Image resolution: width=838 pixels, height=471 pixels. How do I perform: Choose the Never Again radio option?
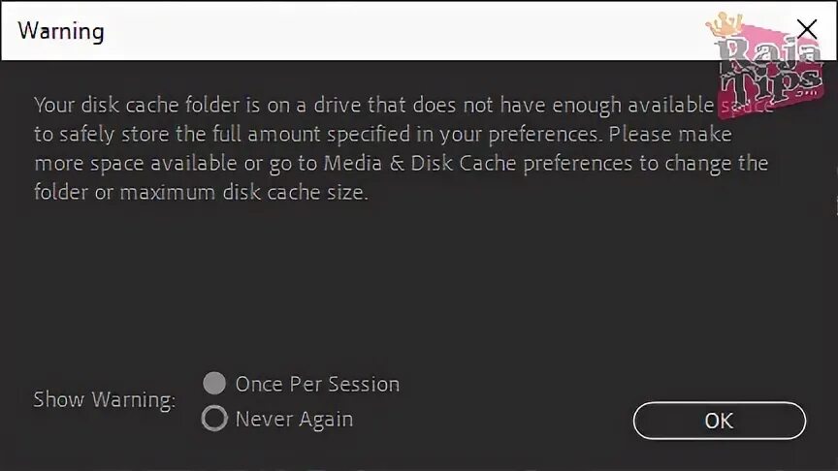(x=214, y=419)
